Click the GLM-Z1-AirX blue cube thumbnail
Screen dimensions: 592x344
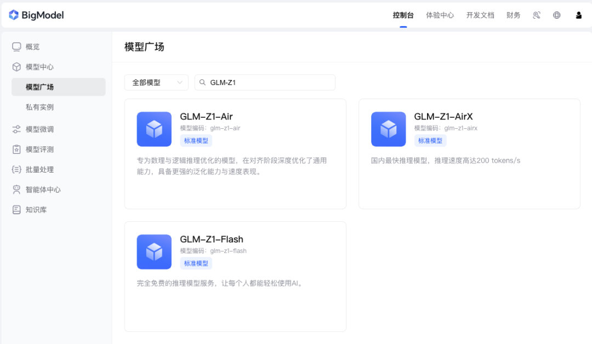pos(389,129)
